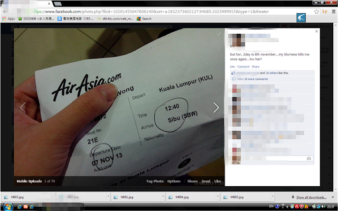This screenshot has width=338, height=211.
Task: Click Comment under the post caption
Action: click(243, 66)
